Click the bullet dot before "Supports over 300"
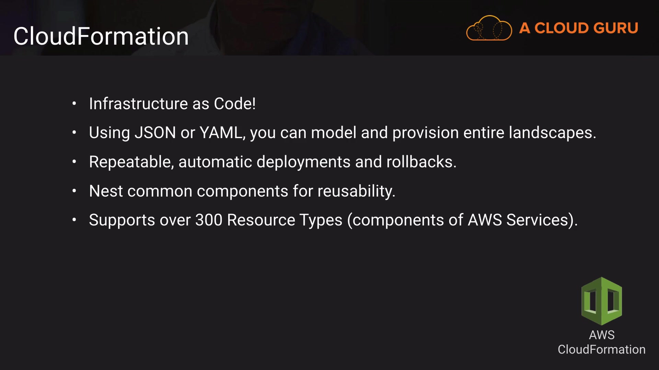 click(74, 220)
